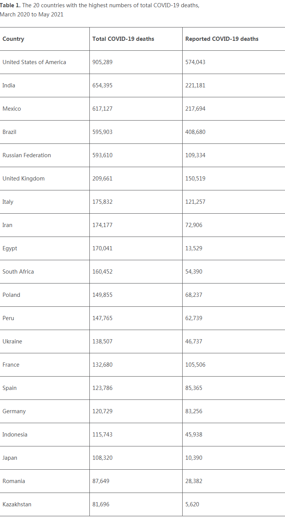Click the Iran country cell
This screenshot has height=517, width=285.
pos(7,225)
